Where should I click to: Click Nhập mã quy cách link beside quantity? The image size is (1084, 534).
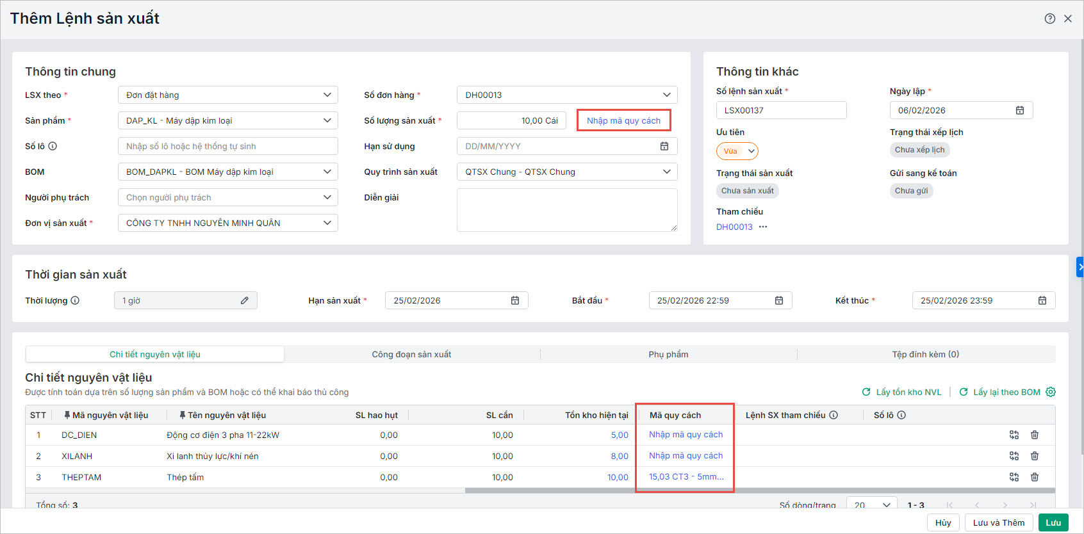coord(623,120)
